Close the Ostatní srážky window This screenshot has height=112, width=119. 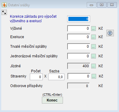(x=112, y=5)
